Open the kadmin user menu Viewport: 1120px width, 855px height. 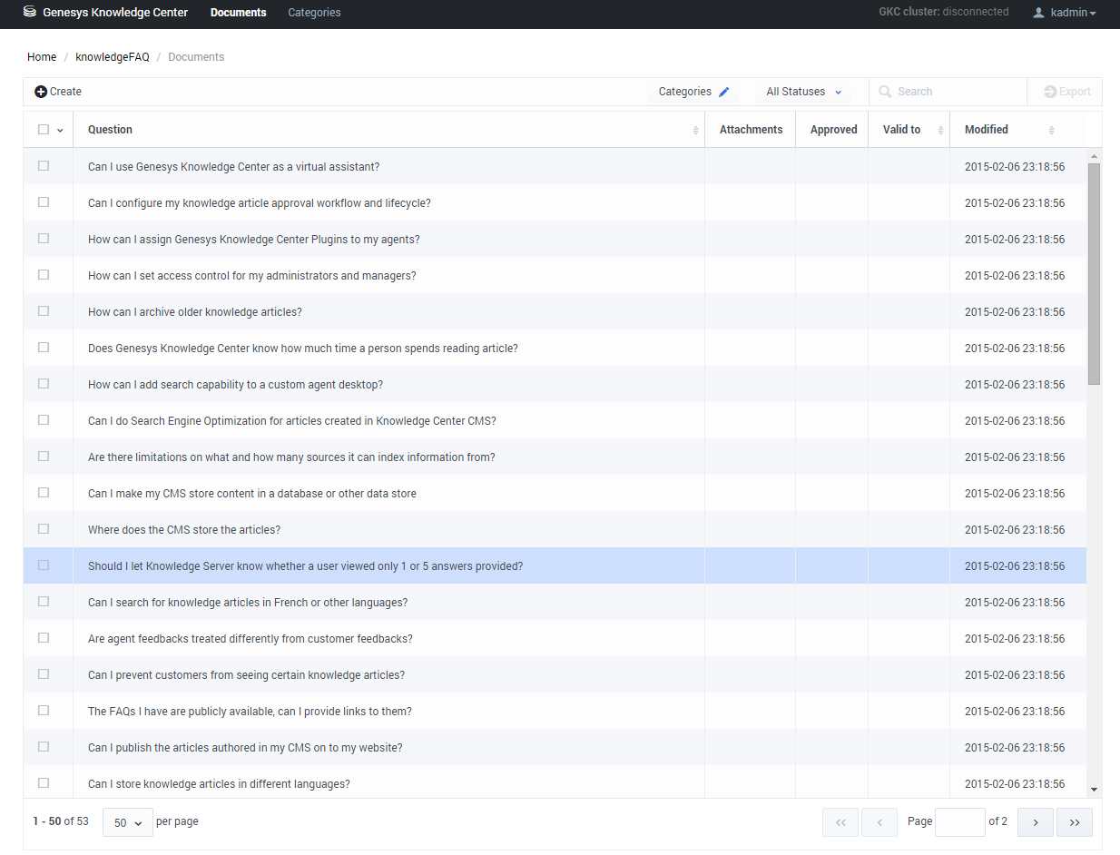pos(1063,13)
